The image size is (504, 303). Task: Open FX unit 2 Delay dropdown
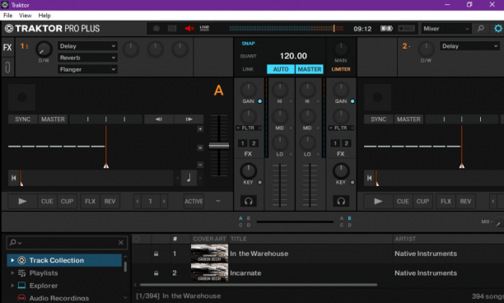tap(469, 46)
